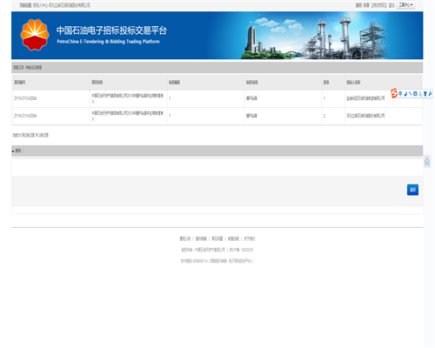Select the project number in the rank 1 row
The image size is (435, 348).
25,98
